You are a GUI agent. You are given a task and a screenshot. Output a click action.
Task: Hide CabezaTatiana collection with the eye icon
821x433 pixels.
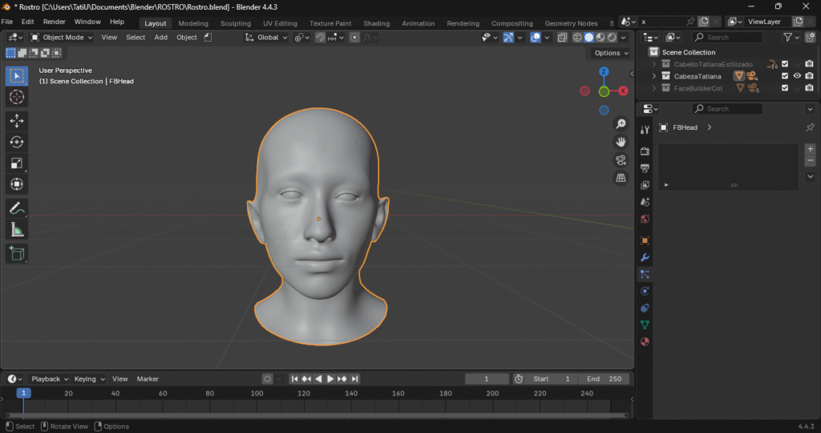(x=797, y=76)
